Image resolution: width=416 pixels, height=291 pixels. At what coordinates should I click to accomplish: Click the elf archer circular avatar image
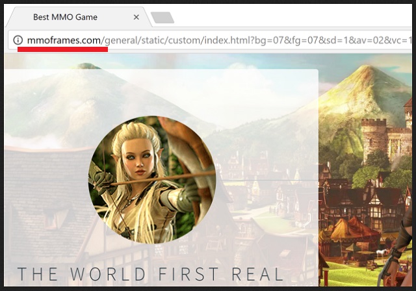click(x=152, y=180)
